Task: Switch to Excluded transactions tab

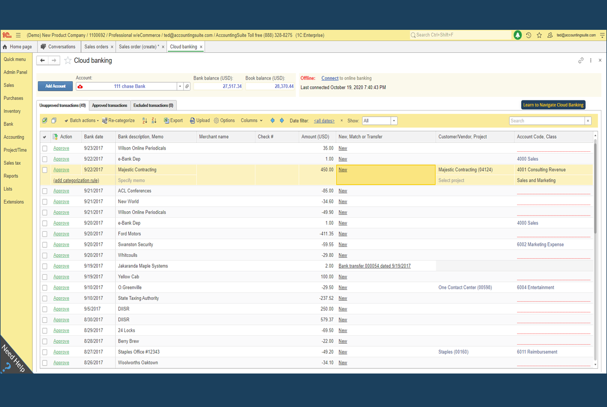Action: [x=153, y=105]
